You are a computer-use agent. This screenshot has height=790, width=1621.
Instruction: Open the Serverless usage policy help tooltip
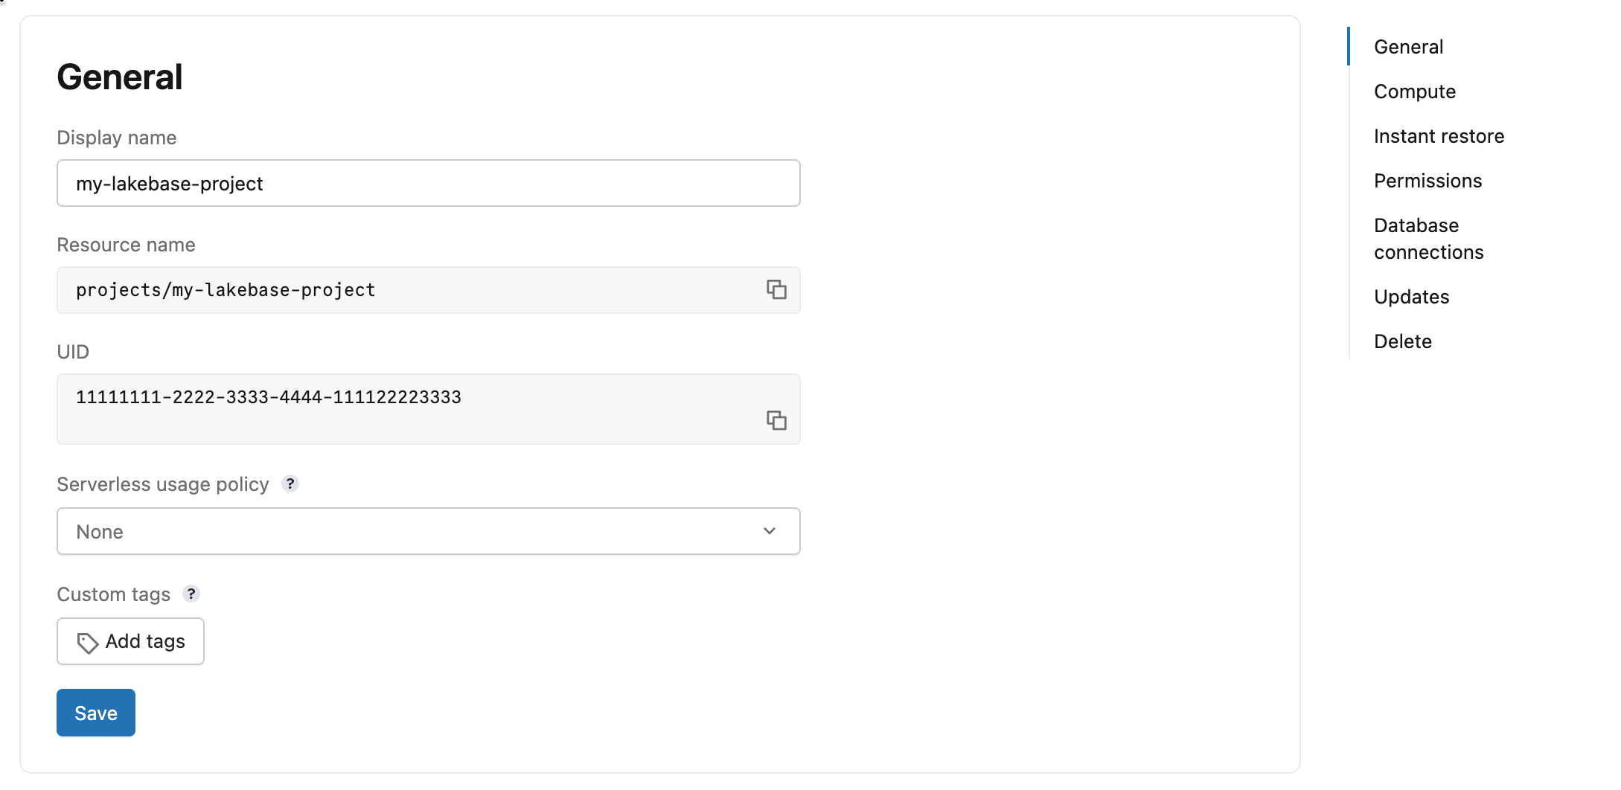[x=290, y=484]
